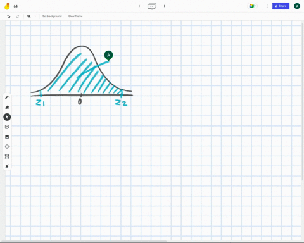Select the Eraser tool
Image resolution: width=304 pixels, height=243 pixels.
click(x=7, y=107)
